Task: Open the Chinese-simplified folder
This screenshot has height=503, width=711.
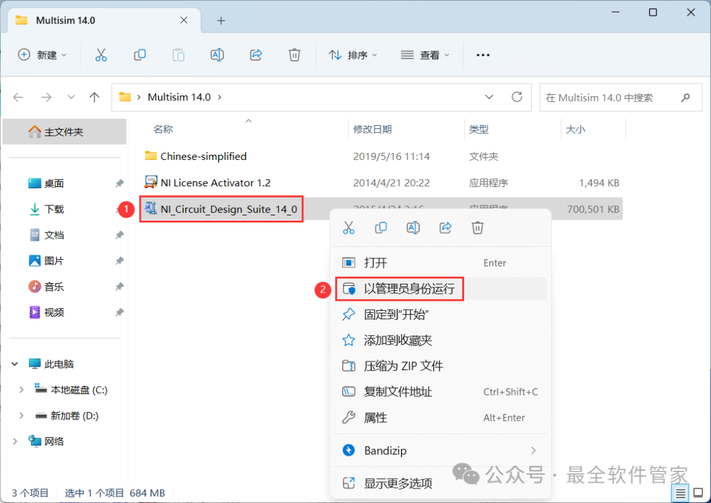Action: [203, 156]
